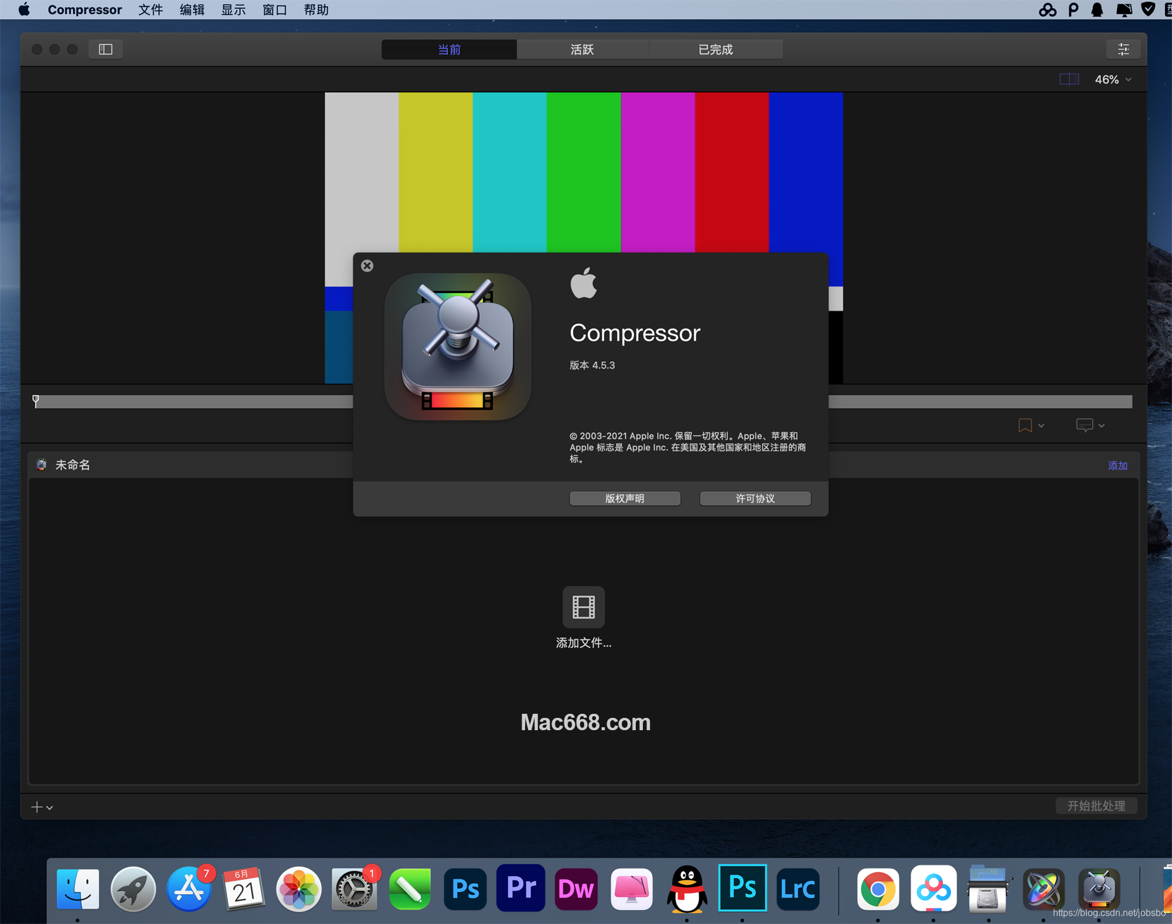Click the Compressor icon beside 未命名
The height and width of the screenshot is (924, 1172).
[x=42, y=465]
